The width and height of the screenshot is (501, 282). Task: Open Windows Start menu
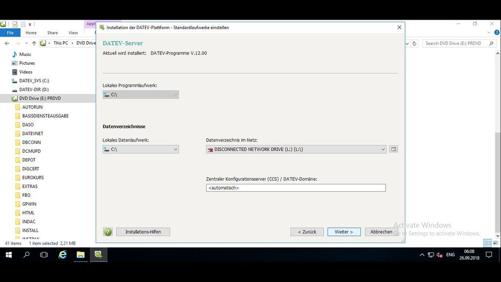click(x=9, y=255)
